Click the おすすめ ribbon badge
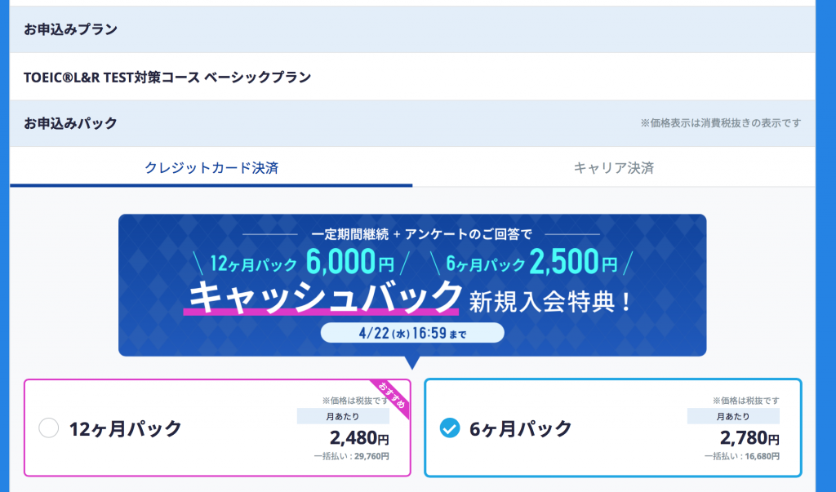836x492 pixels. (x=391, y=397)
